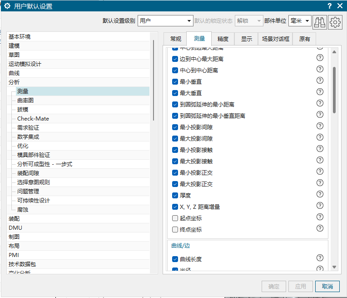347x298 pixels.
Task: Click 取消 button
Action: click(x=327, y=287)
